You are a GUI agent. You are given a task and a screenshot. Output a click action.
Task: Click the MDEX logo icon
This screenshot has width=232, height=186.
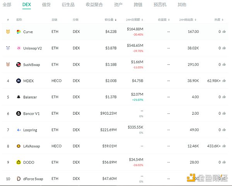click(x=19, y=81)
